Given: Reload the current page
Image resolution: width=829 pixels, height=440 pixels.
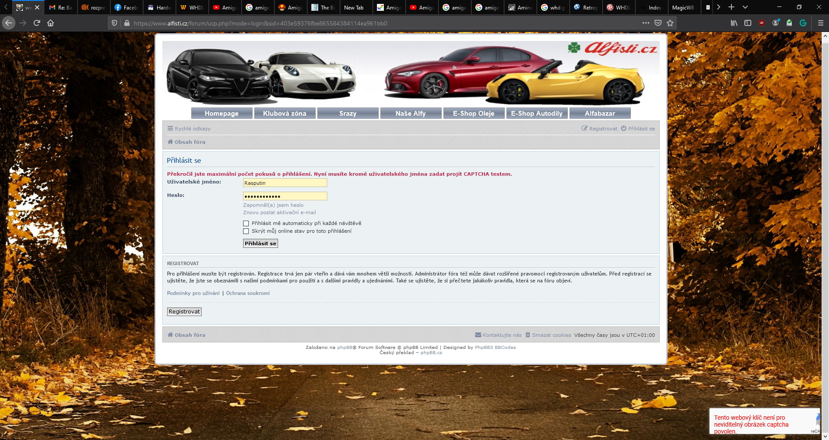Looking at the screenshot, I should tap(37, 23).
